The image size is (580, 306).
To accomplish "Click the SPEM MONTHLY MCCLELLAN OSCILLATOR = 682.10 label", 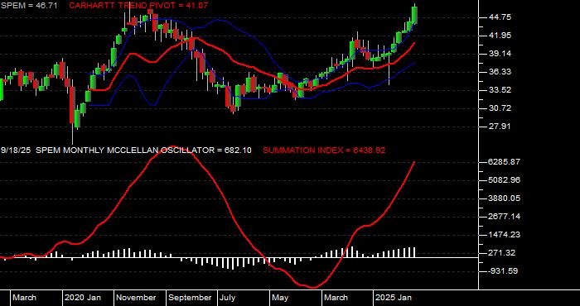I will click(144, 151).
